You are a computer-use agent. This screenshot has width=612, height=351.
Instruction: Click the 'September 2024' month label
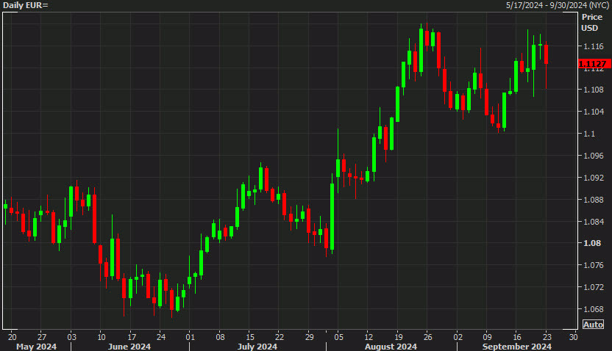517,347
